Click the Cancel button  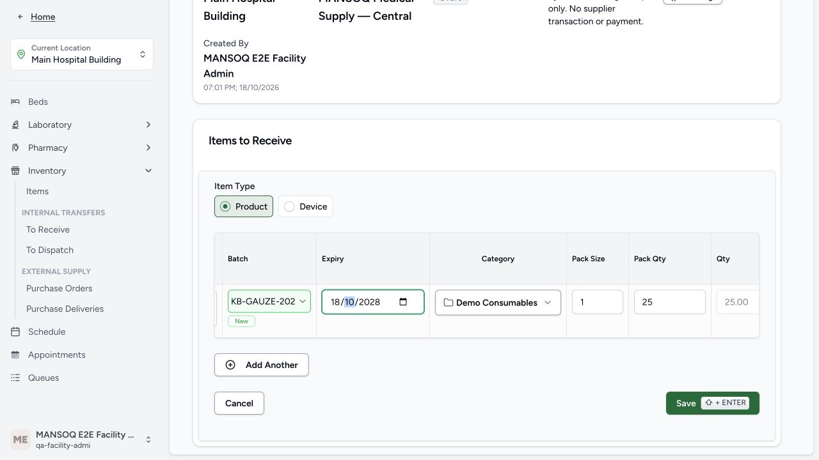239,403
